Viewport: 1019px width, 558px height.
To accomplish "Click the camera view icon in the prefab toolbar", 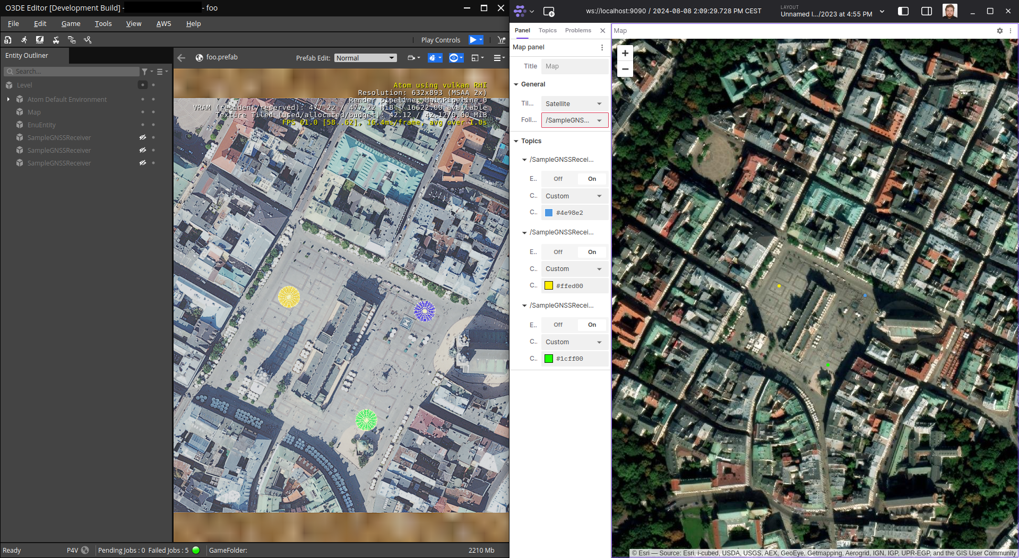I will click(x=411, y=57).
